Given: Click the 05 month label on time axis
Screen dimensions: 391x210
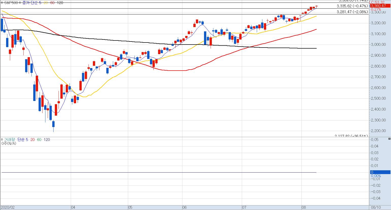Looking at the screenshot, I should point(130,207).
